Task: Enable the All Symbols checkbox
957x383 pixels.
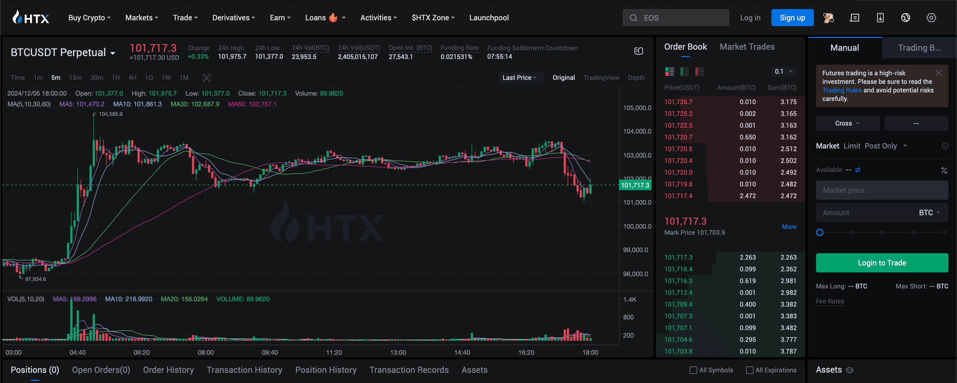Action: (x=693, y=370)
